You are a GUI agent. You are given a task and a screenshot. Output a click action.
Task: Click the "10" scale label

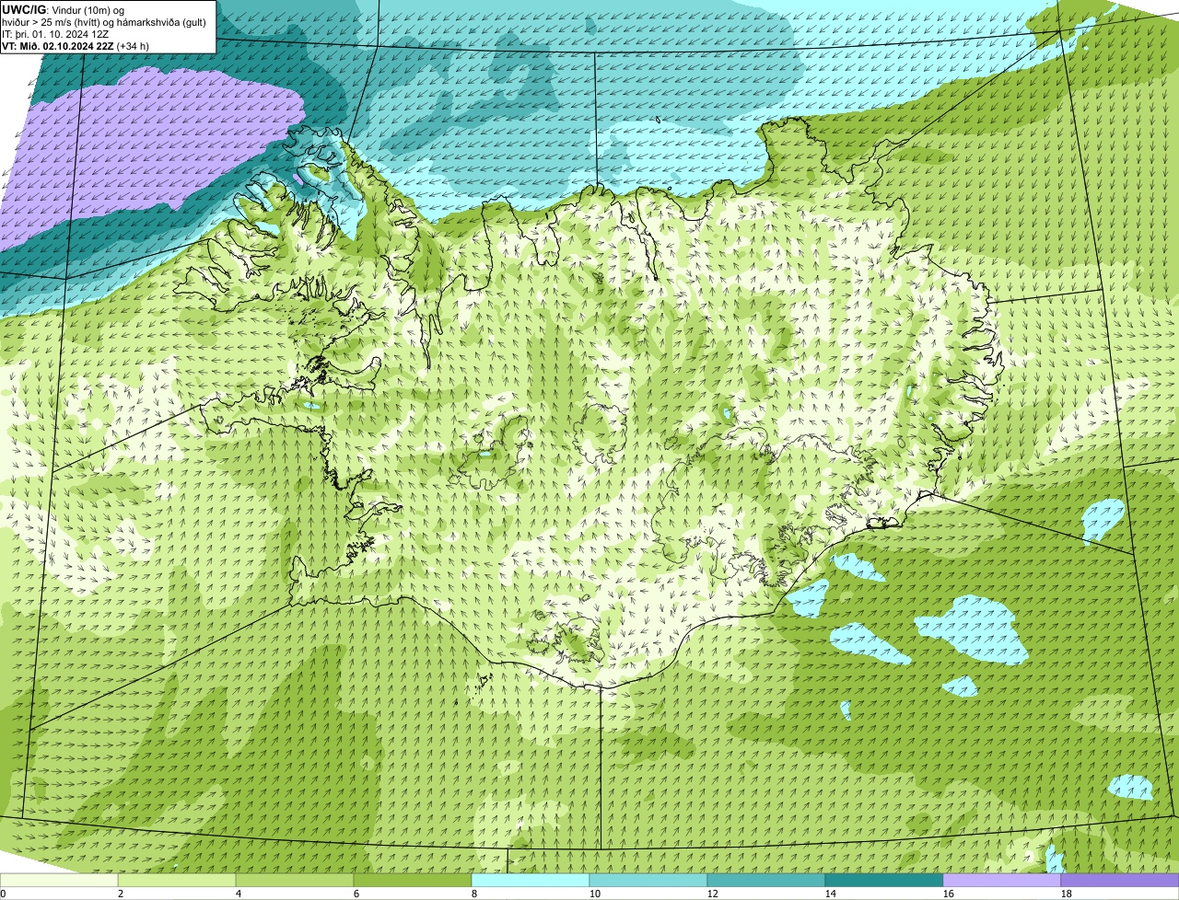coord(595,894)
